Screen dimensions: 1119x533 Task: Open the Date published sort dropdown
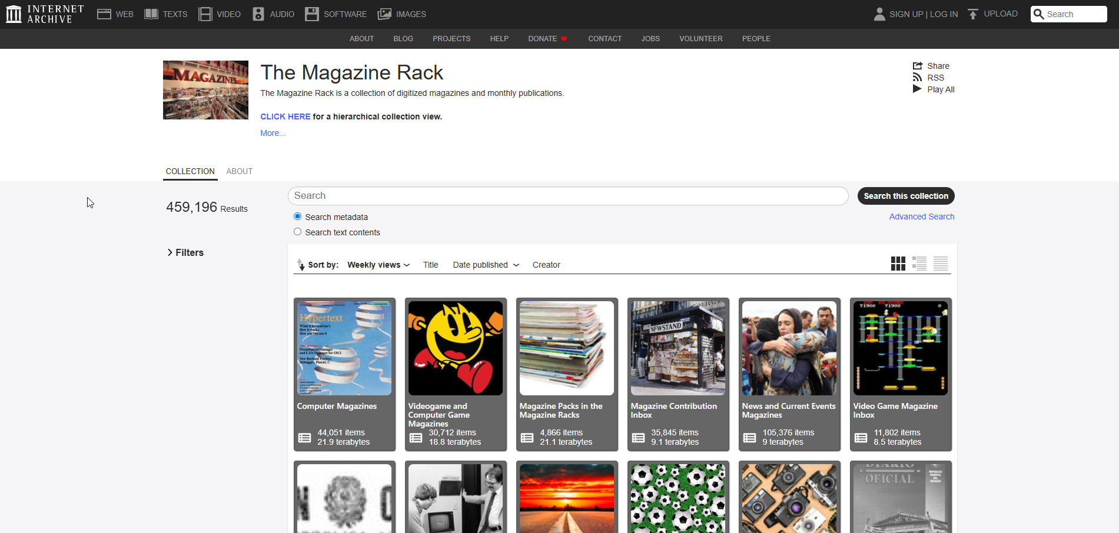pos(486,265)
